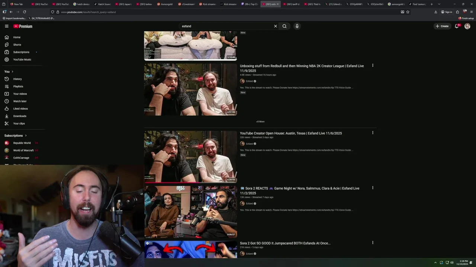Click the magnifier search button
This screenshot has width=476, height=267.
pyautogui.click(x=284, y=26)
